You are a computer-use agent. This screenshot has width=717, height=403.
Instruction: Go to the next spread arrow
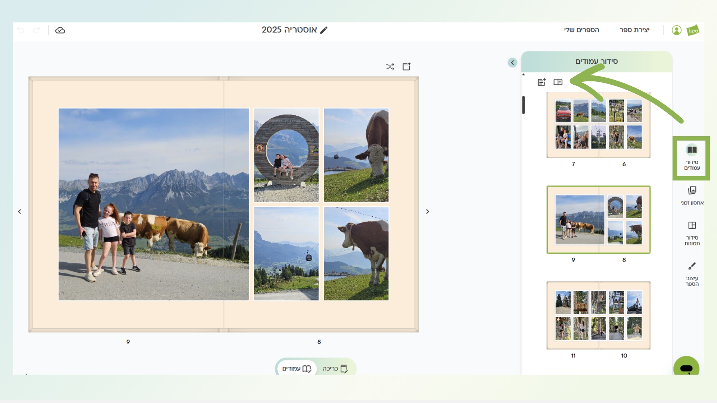[428, 212]
